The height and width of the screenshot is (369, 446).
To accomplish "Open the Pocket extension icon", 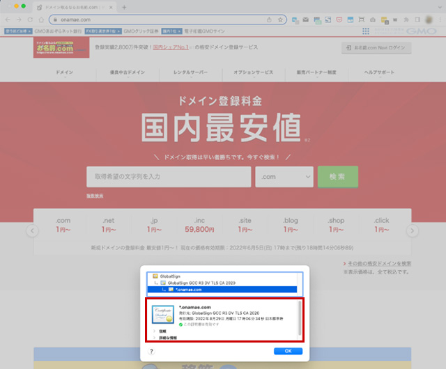I will pos(339,19).
